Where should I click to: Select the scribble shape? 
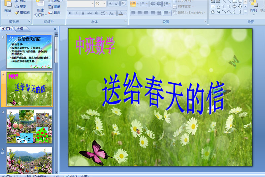coord(218,12)
